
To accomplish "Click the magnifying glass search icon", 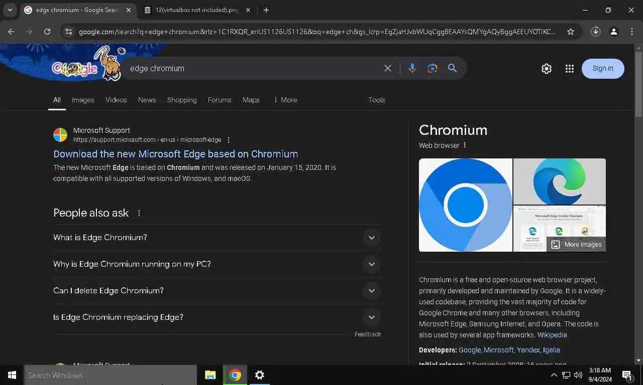I will [452, 68].
